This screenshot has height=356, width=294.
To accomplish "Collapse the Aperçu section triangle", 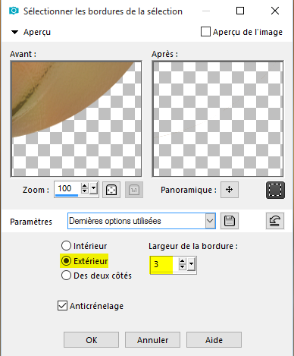I will point(15,32).
